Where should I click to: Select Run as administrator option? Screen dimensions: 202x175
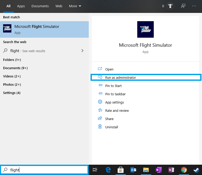tap(120, 77)
